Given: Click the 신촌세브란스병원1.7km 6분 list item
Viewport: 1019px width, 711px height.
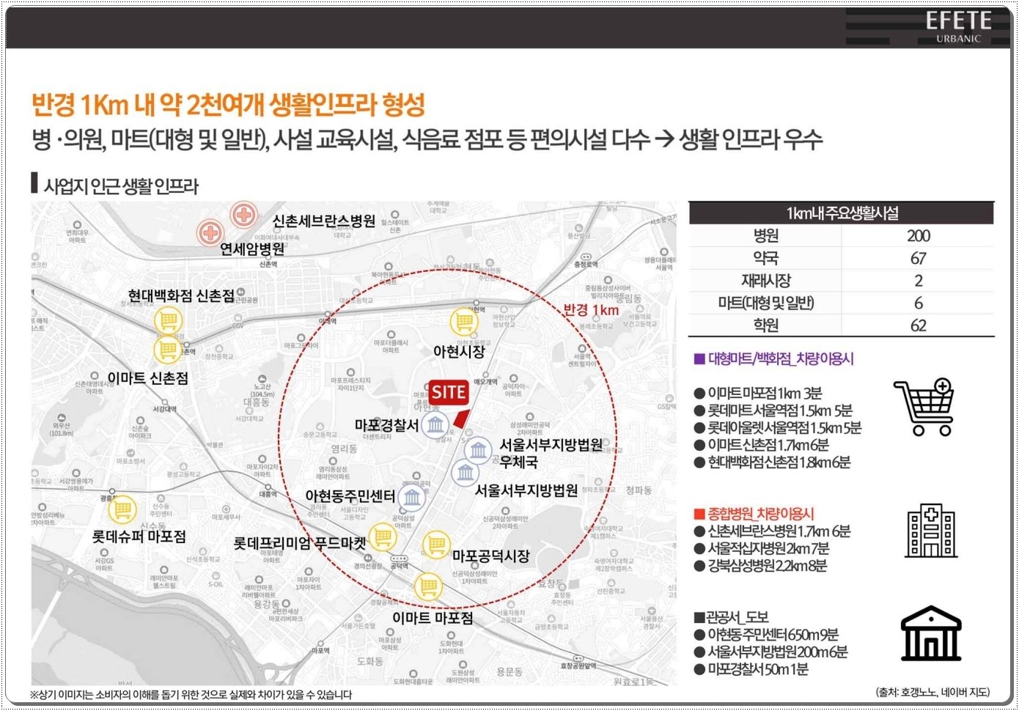Looking at the screenshot, I should click(773, 531).
